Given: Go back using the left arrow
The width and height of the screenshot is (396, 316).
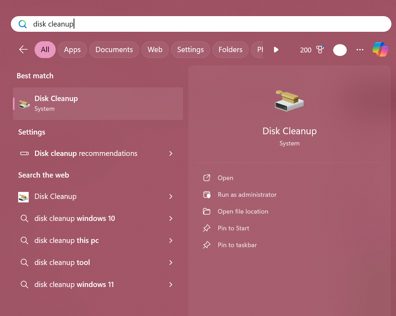Looking at the screenshot, I should (x=23, y=50).
